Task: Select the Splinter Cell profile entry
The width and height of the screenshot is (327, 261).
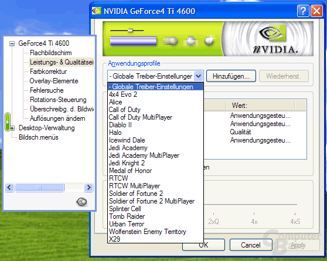Action: (x=125, y=209)
